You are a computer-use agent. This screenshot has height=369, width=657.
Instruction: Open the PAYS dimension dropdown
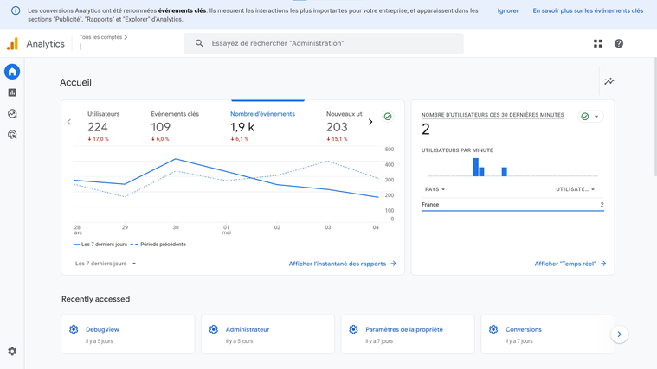(x=435, y=189)
